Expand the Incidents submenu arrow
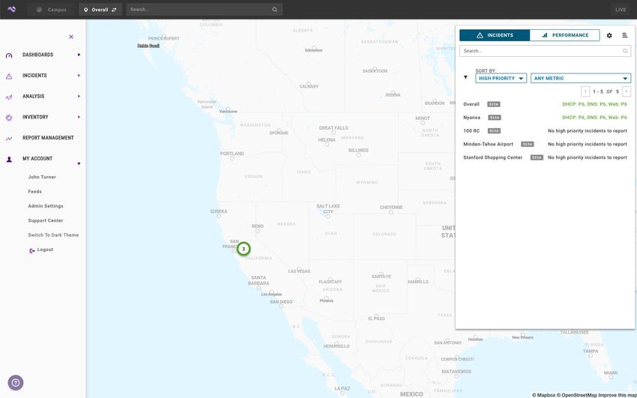Image resolution: width=637 pixels, height=398 pixels. point(79,75)
